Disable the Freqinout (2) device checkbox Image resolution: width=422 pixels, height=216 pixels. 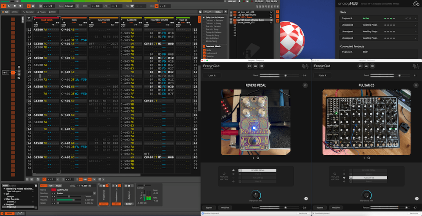pos(120,186)
